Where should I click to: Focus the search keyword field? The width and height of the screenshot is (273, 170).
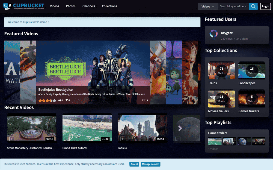point(233,7)
